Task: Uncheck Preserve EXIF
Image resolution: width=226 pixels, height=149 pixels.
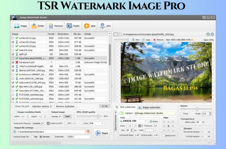Action: 48,123
